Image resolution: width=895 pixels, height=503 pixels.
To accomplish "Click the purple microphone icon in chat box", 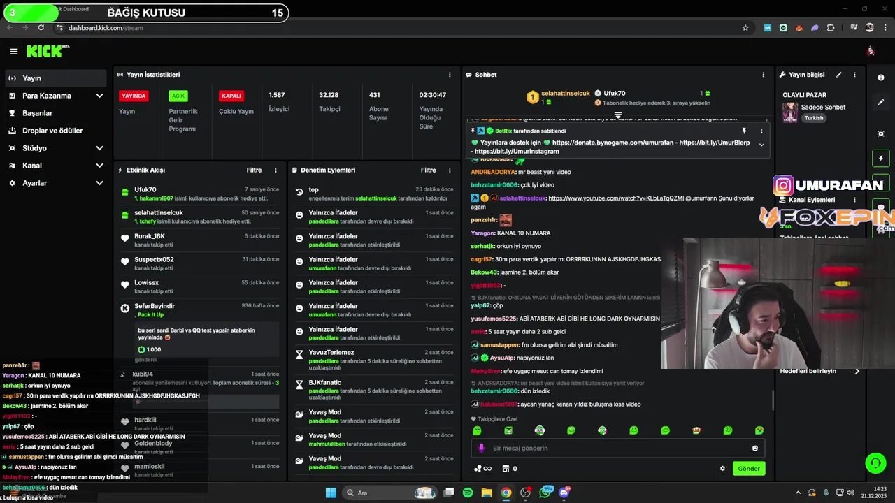I will click(481, 449).
